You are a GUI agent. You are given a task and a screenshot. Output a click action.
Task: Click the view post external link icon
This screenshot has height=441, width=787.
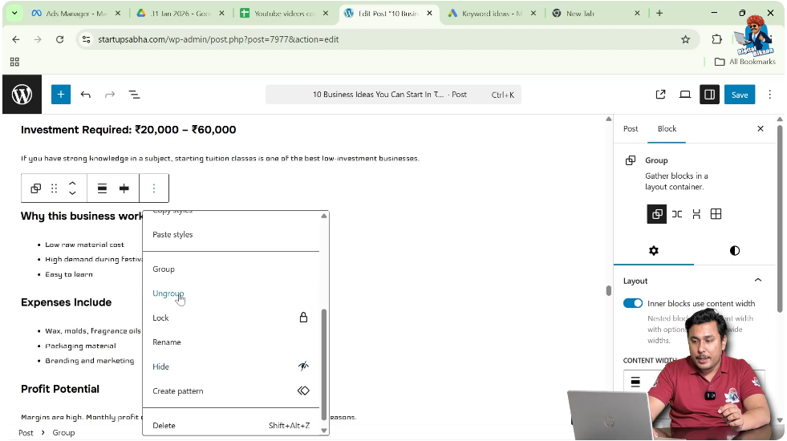pos(660,95)
